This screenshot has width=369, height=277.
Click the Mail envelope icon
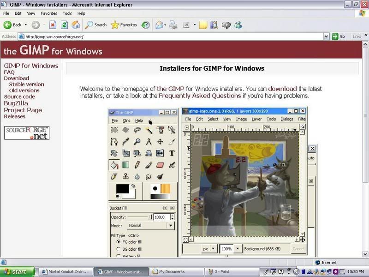[159, 25]
